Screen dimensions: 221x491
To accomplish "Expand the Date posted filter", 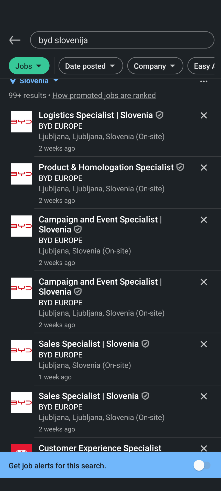I will pyautogui.click(x=91, y=66).
